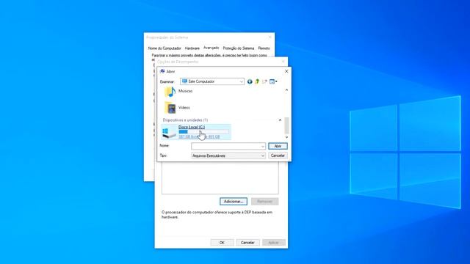The image size is (470, 264).
Task: Switch to Nome do Computador tab
Action: tap(164, 48)
